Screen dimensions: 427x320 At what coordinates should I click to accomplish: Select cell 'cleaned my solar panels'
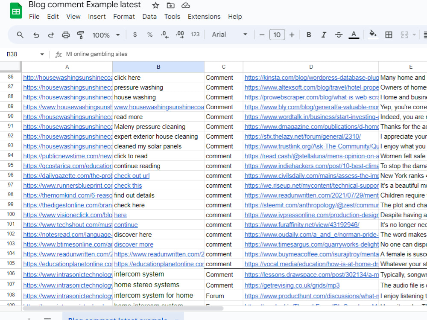[x=158, y=146]
